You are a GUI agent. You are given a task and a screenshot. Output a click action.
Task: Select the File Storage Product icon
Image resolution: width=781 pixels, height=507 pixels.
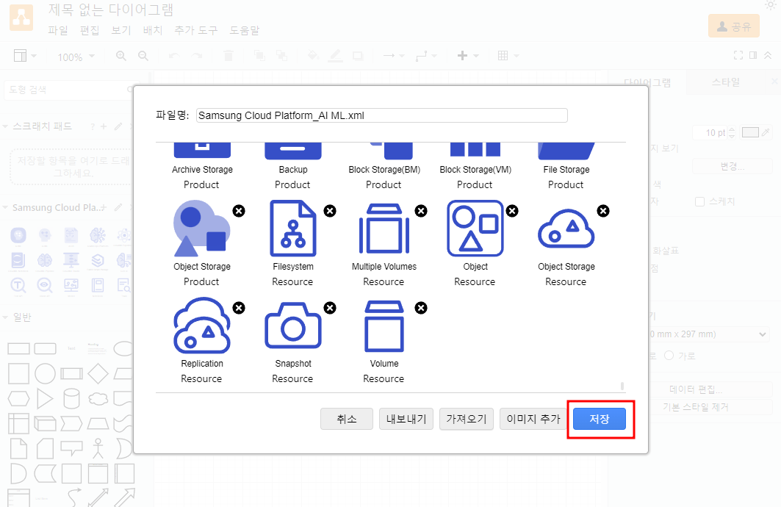point(566,151)
